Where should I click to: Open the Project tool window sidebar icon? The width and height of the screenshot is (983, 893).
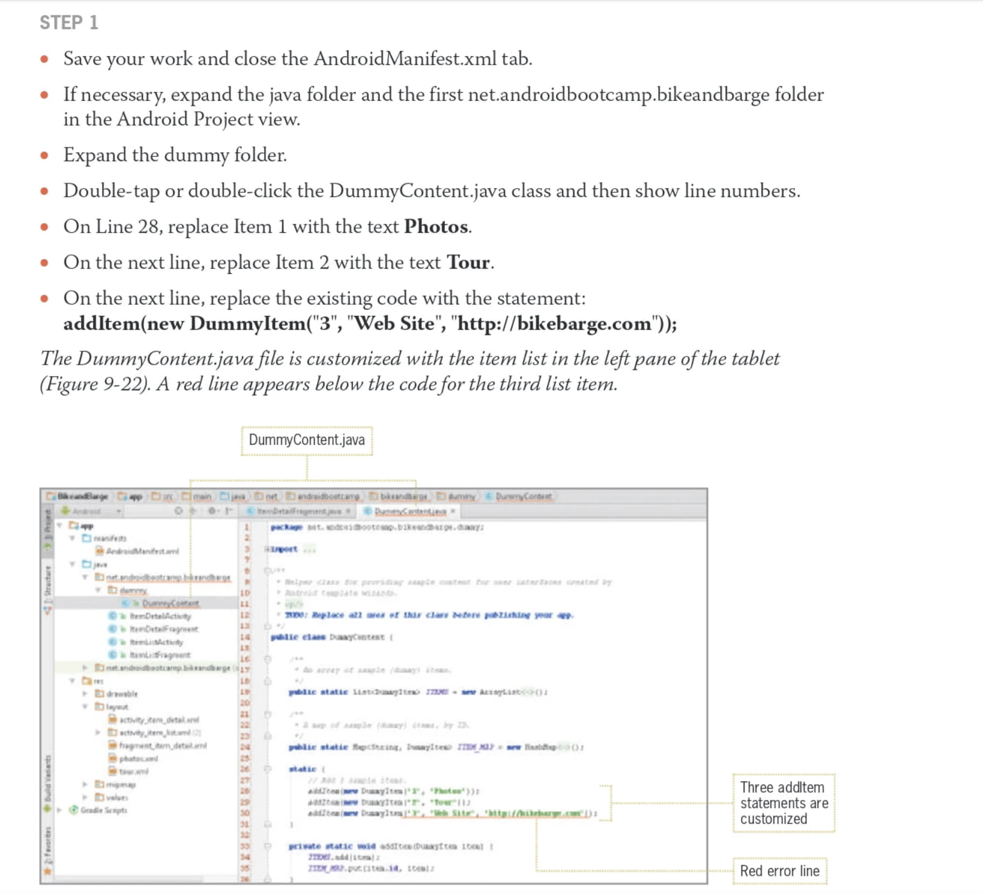click(x=46, y=525)
